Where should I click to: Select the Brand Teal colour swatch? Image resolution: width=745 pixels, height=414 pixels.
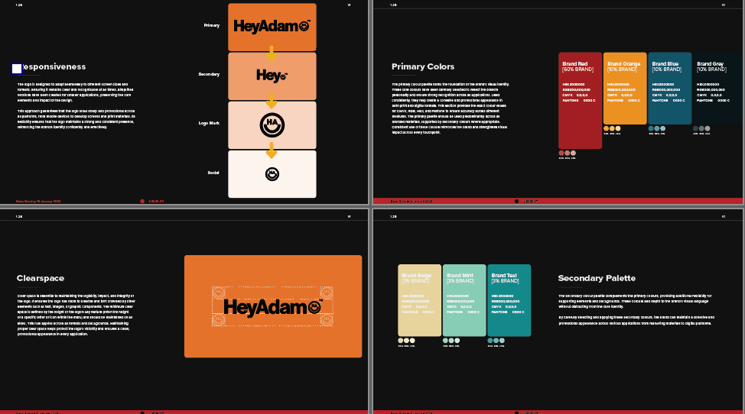pos(509,300)
